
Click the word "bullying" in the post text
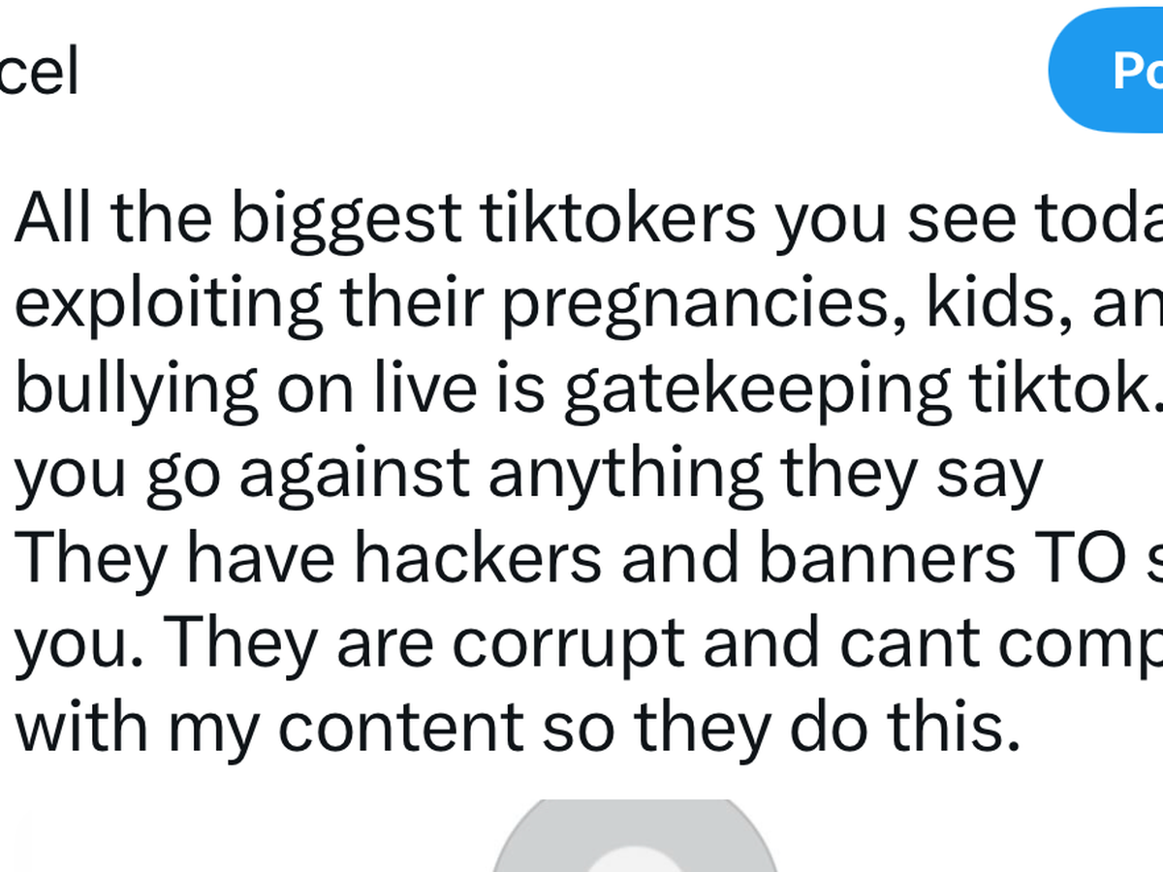(x=135, y=389)
